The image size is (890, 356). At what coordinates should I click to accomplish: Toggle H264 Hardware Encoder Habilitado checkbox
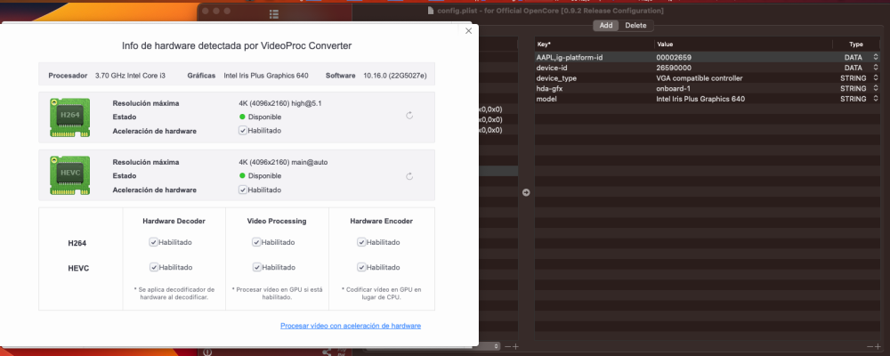(x=361, y=242)
